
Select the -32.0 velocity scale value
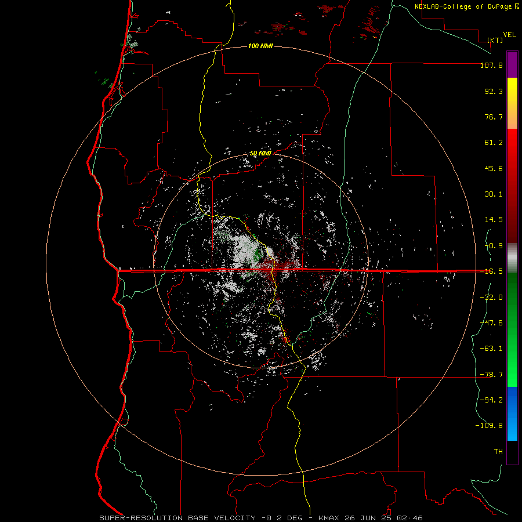491,298
